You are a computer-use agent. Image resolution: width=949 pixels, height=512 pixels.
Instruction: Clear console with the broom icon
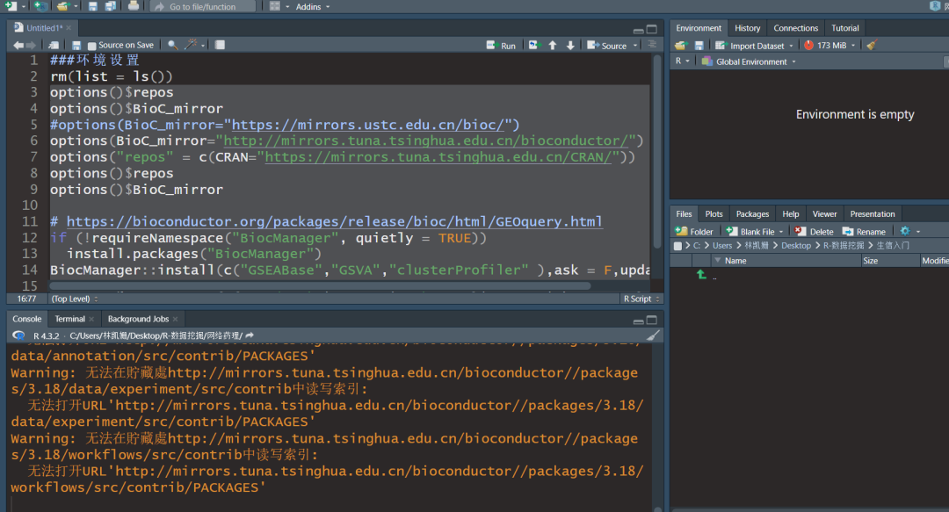click(x=653, y=335)
